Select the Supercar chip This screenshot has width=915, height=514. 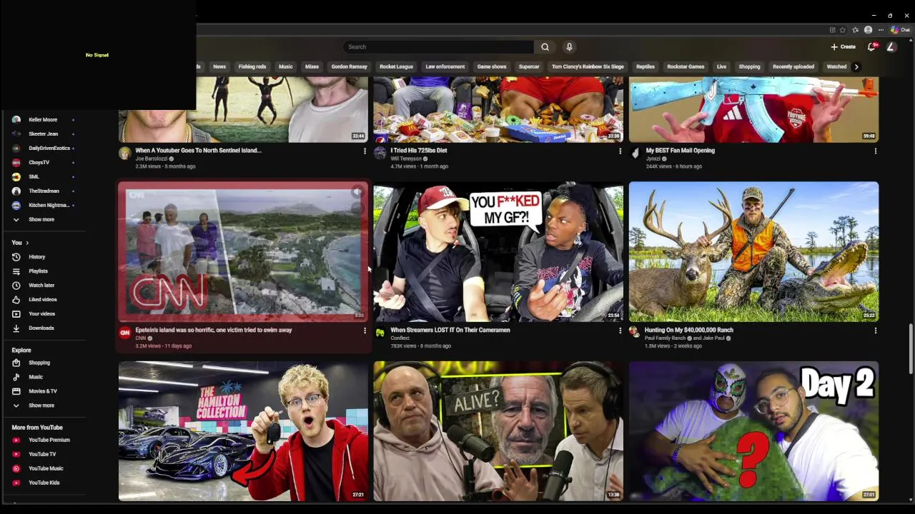pos(529,67)
